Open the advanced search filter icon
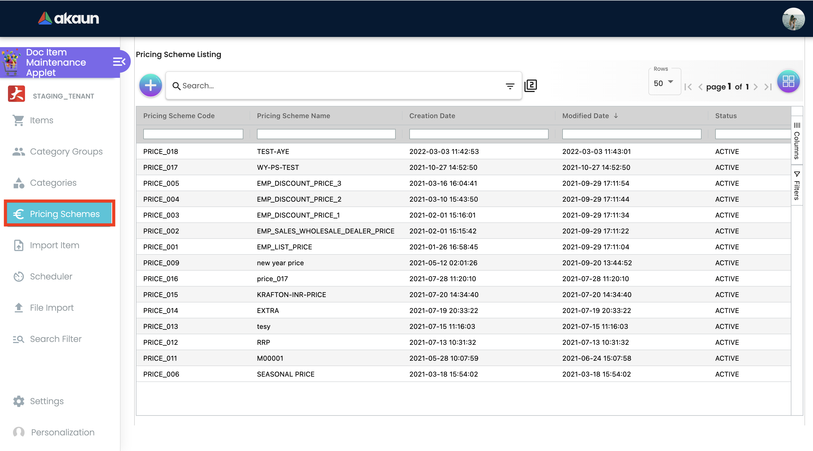Screen dimensions: 813x451 tap(510, 86)
